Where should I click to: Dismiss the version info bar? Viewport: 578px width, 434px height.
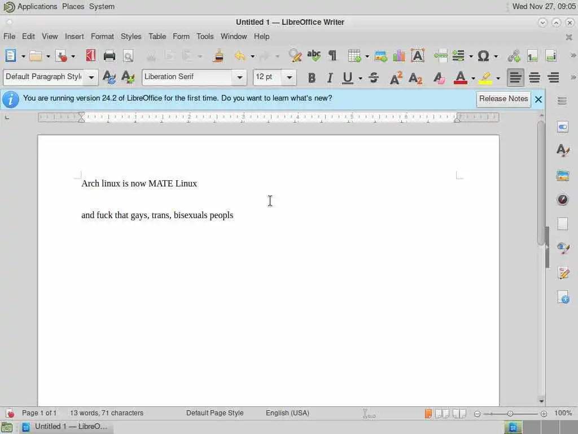pos(538,99)
